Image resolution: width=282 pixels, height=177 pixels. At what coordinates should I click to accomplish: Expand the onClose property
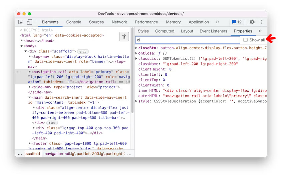[x=136, y=53]
